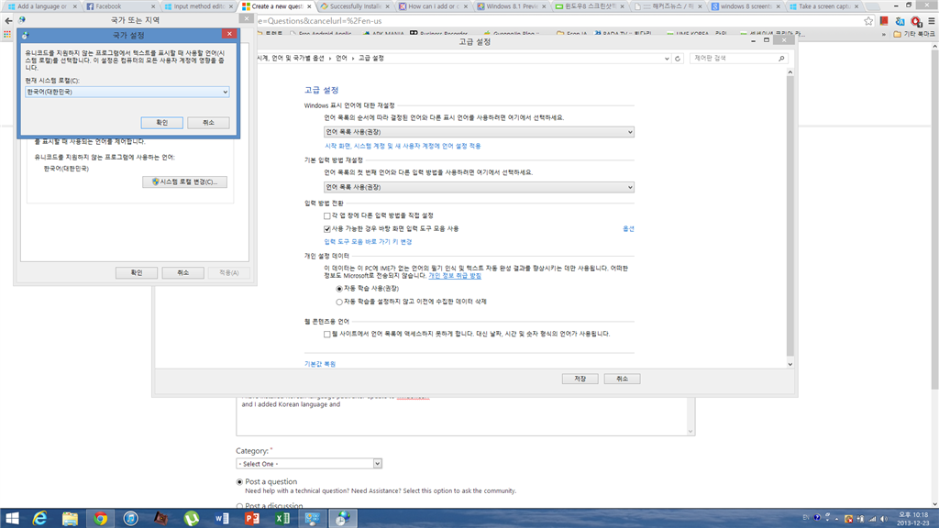Open the Windows Start button

12,519
